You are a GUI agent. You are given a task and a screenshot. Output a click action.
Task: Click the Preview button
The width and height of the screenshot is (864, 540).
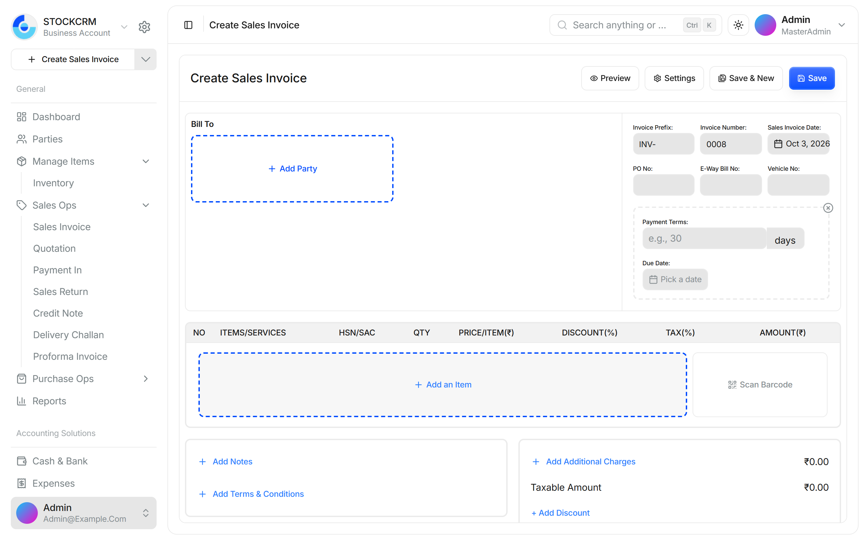[x=610, y=78]
